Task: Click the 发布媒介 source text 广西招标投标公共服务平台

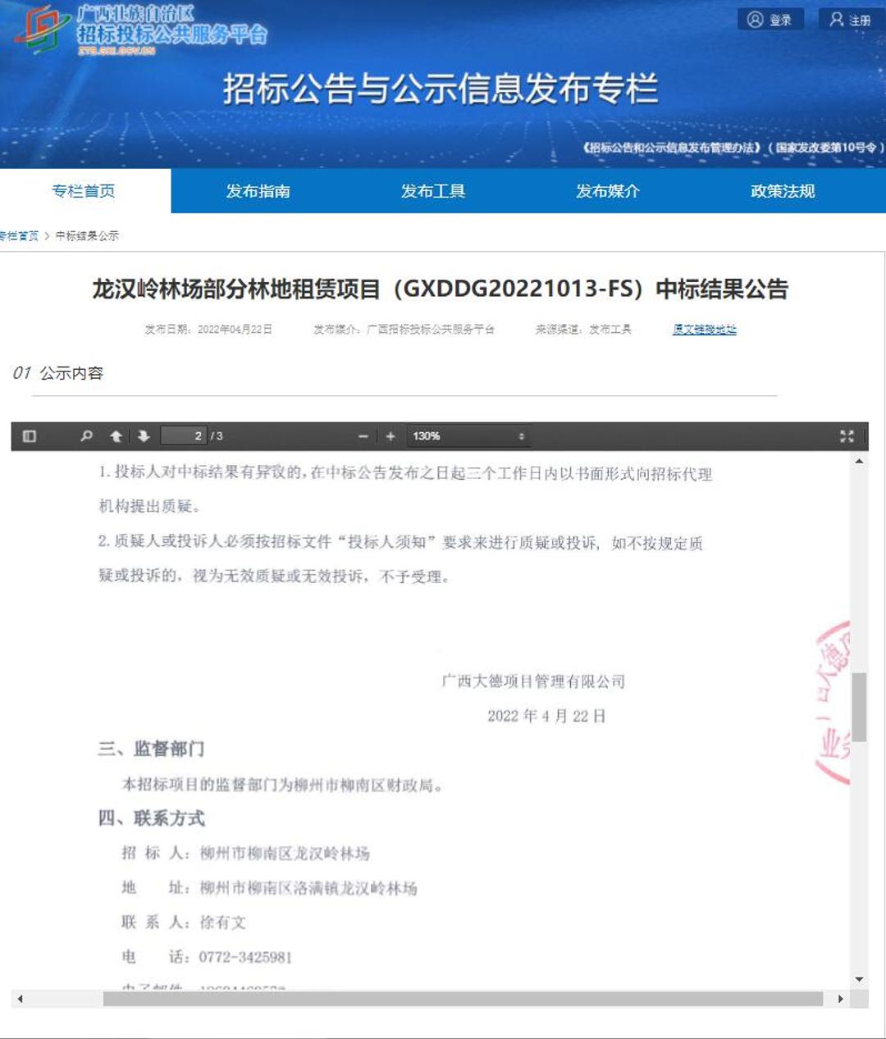Action: 431,330
